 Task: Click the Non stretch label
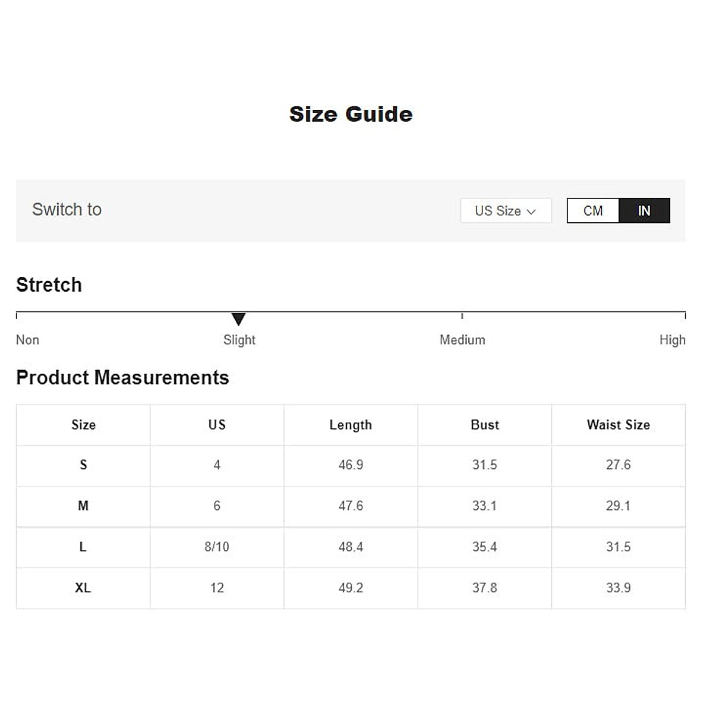pos(27,340)
